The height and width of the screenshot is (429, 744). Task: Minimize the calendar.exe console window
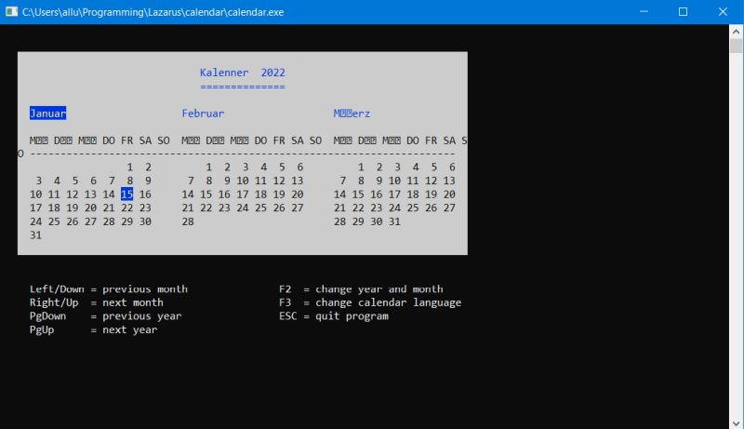pyautogui.click(x=644, y=12)
